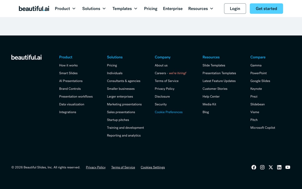Open Prezi comparison link
Viewport: 302px width, 189px height.
pos(254,97)
